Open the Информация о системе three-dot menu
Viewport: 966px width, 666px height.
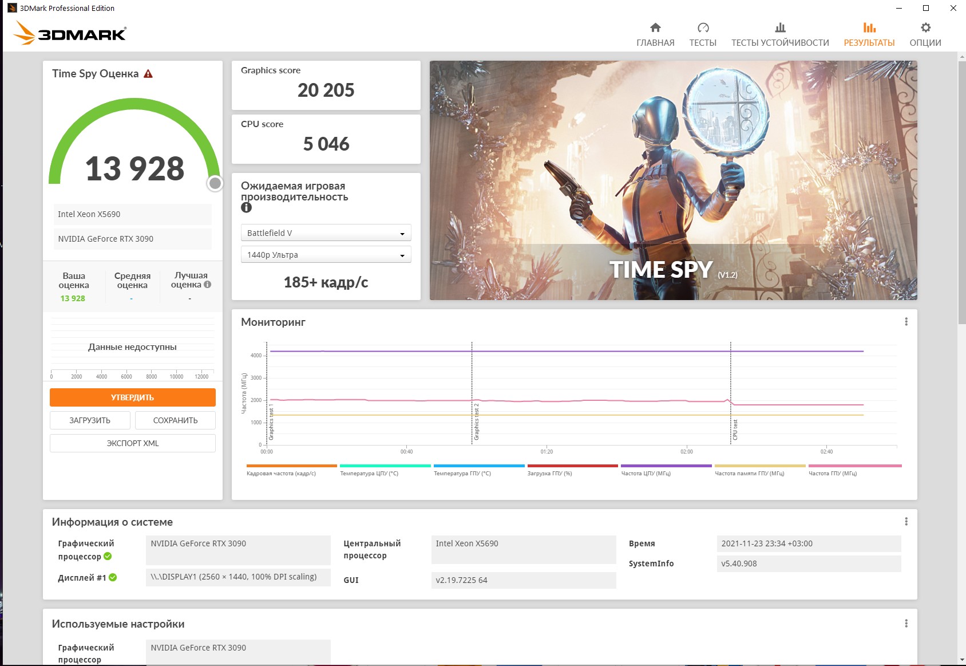coord(906,522)
